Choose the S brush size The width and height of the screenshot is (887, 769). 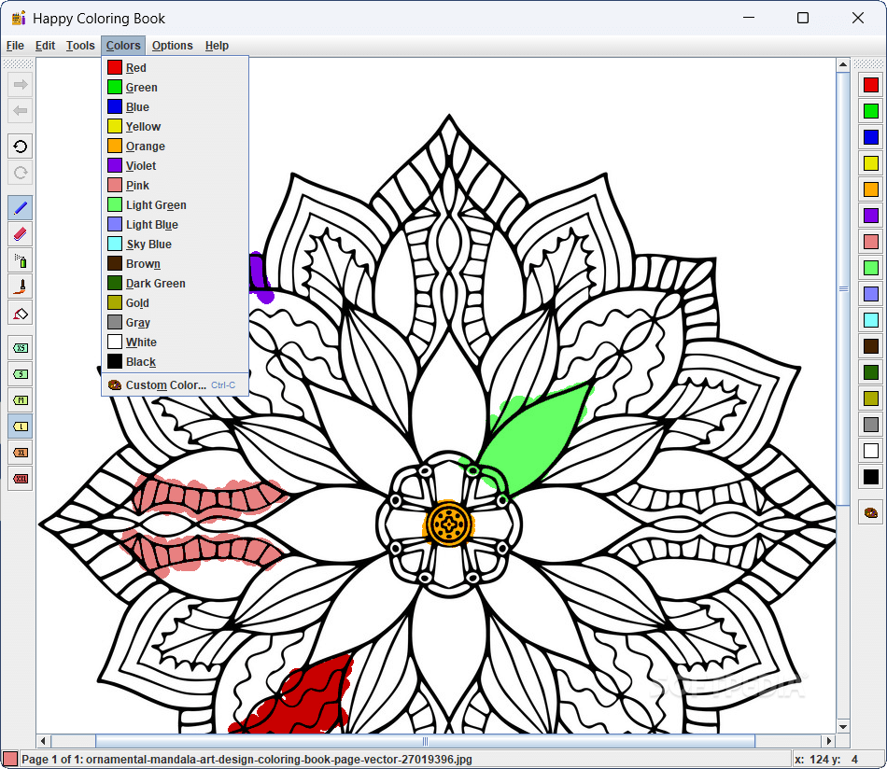21,373
